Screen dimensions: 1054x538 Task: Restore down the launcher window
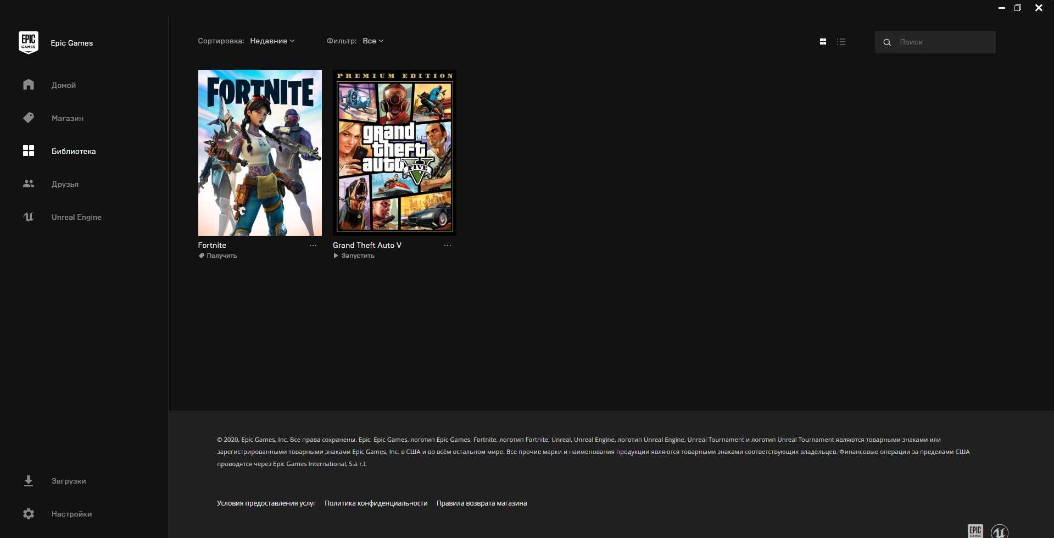tap(1018, 8)
